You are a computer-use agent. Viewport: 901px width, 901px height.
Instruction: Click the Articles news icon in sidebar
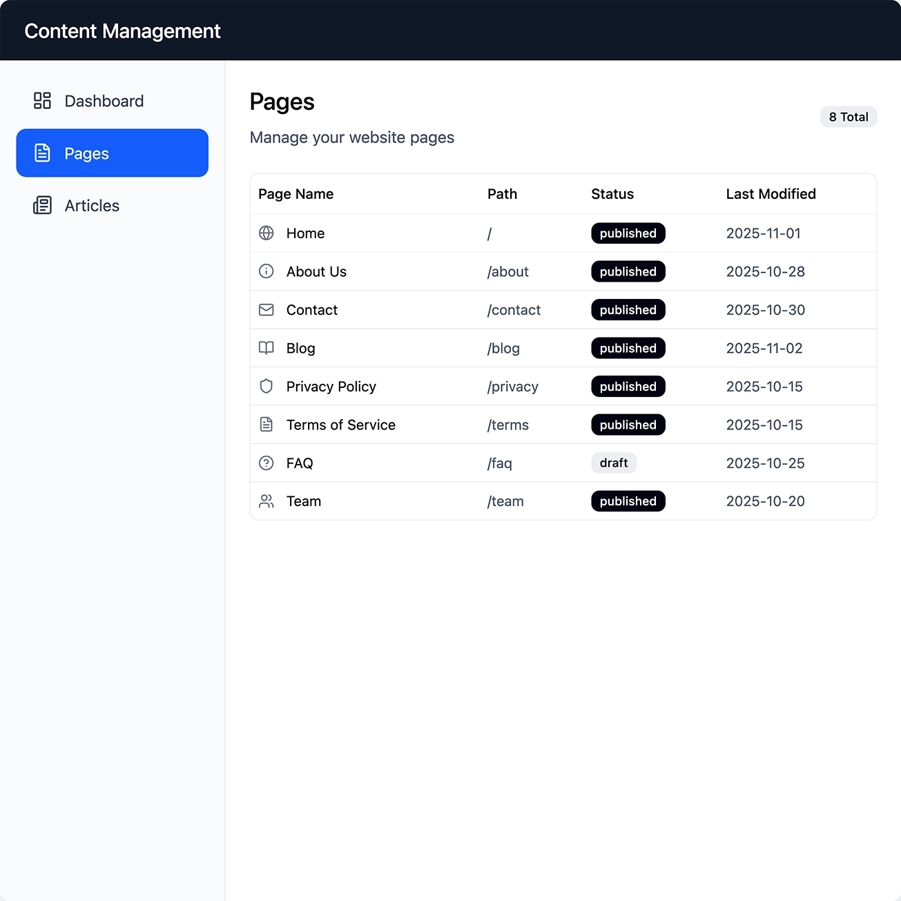click(42, 205)
